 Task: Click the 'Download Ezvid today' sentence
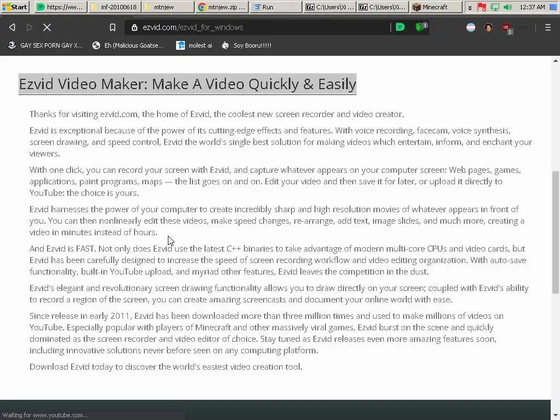pyautogui.click(x=166, y=367)
